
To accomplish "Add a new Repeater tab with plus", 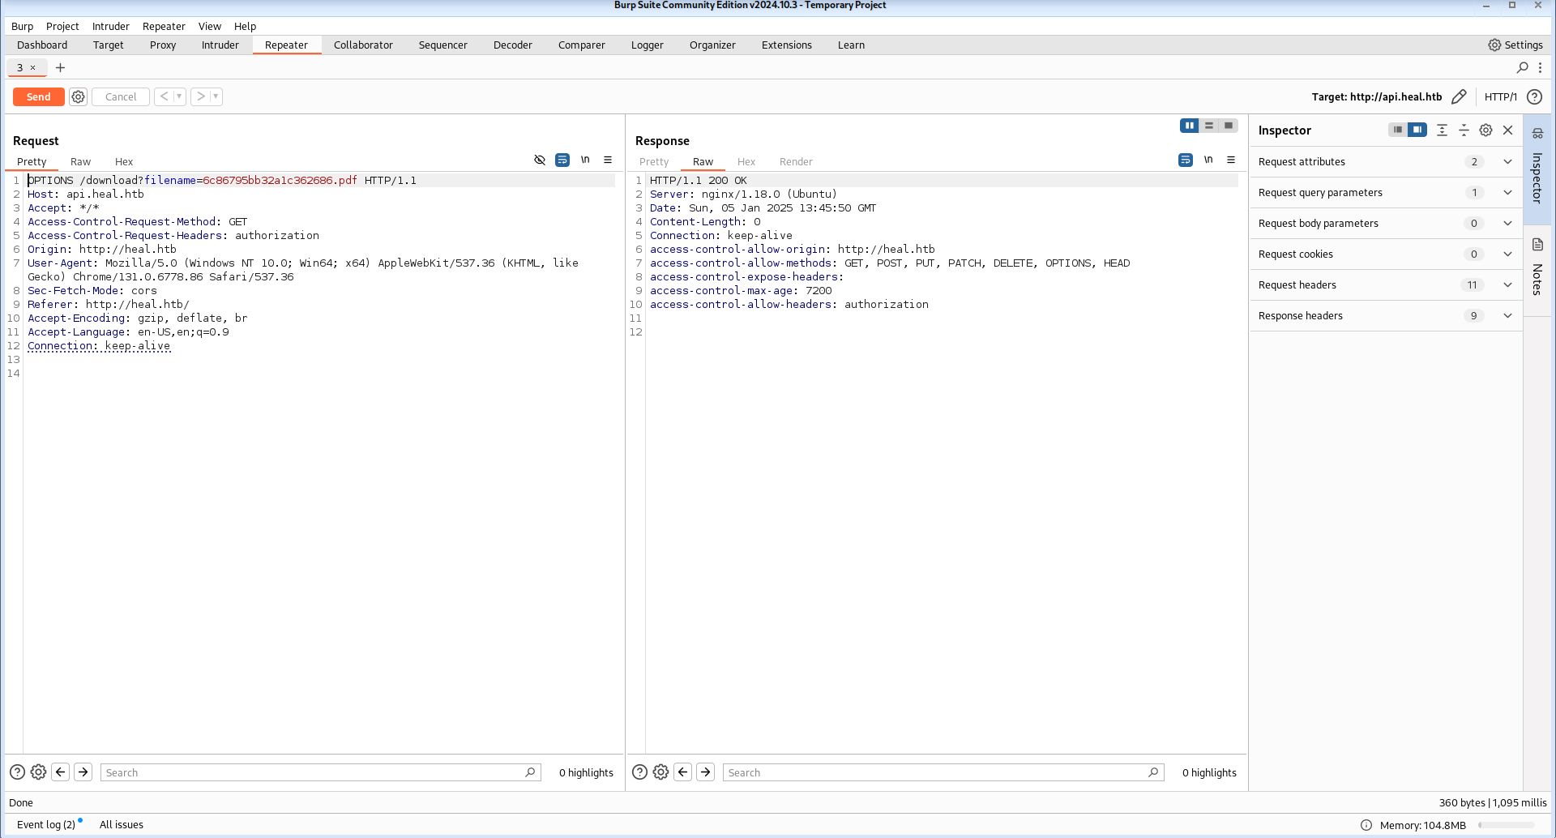I will point(60,68).
